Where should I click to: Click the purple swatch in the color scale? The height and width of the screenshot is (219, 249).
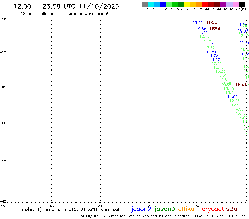click(x=223, y=4)
